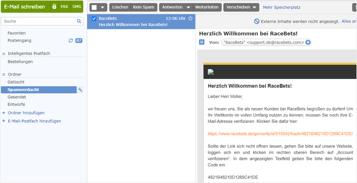Viewport: 357px width, 183px height.
Task: Focus the Suche search field
Action: 42,21
